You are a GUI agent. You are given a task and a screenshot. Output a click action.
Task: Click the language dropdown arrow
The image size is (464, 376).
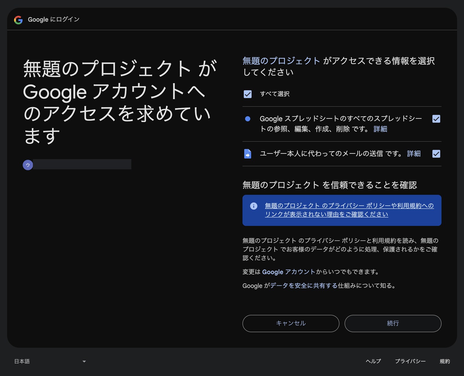[84, 362]
